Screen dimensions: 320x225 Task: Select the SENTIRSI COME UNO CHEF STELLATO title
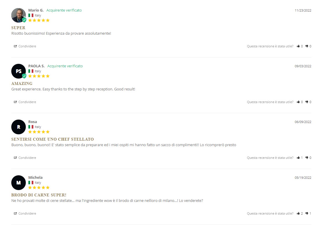(52, 139)
